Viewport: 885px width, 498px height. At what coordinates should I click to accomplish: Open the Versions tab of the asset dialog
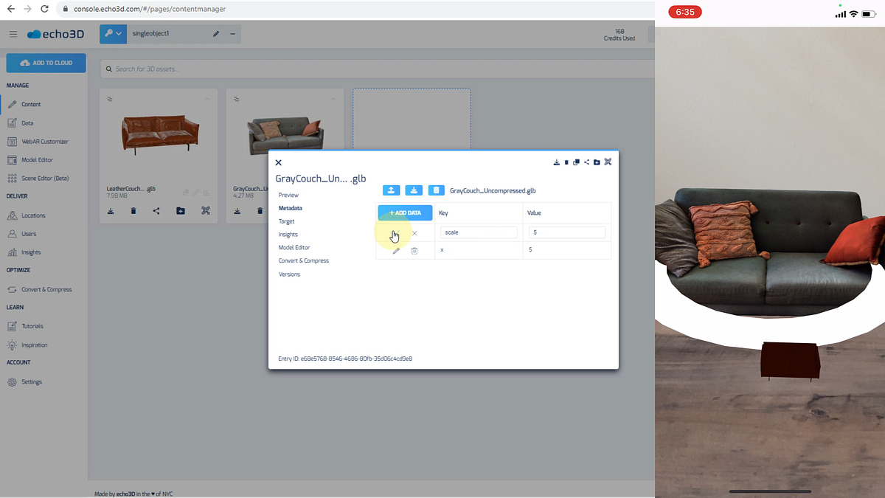coord(289,274)
